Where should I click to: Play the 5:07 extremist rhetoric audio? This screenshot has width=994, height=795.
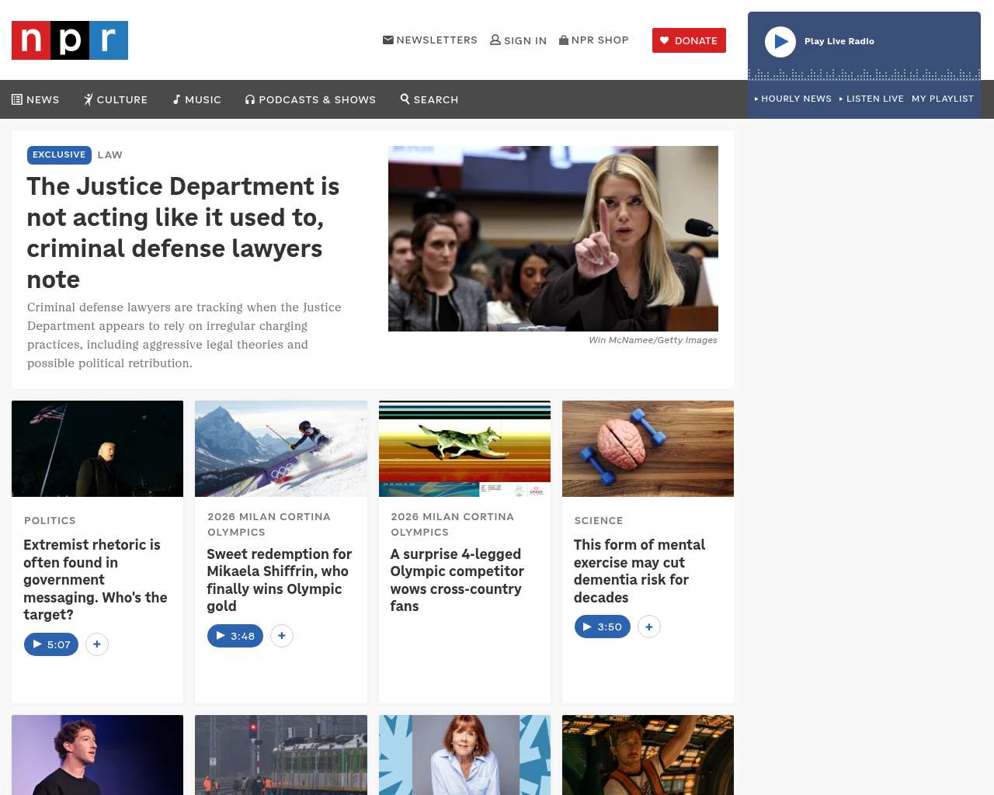point(51,644)
